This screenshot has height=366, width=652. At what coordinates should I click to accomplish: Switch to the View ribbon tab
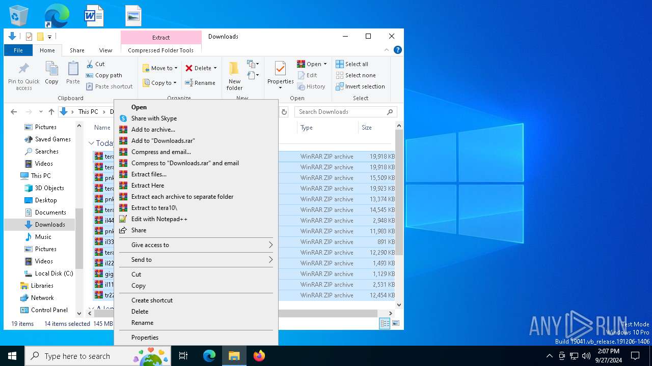[105, 50]
